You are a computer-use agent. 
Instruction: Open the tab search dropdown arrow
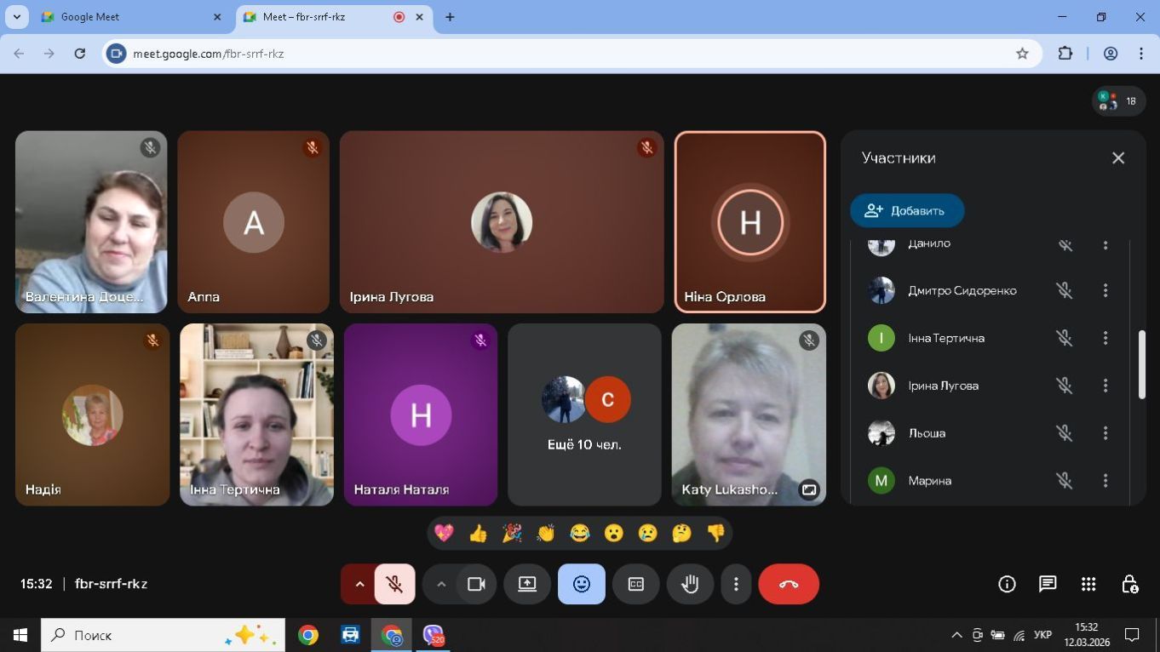[x=16, y=17]
